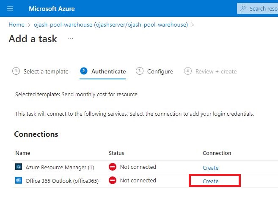Viewport: 278px width, 198px height.
Task: Switch to the Configure step
Action: [x=154, y=71]
